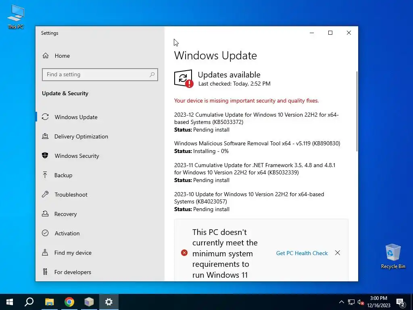Dismiss the Windows 11 requirements notice
This screenshot has height=310, width=413.
click(338, 253)
